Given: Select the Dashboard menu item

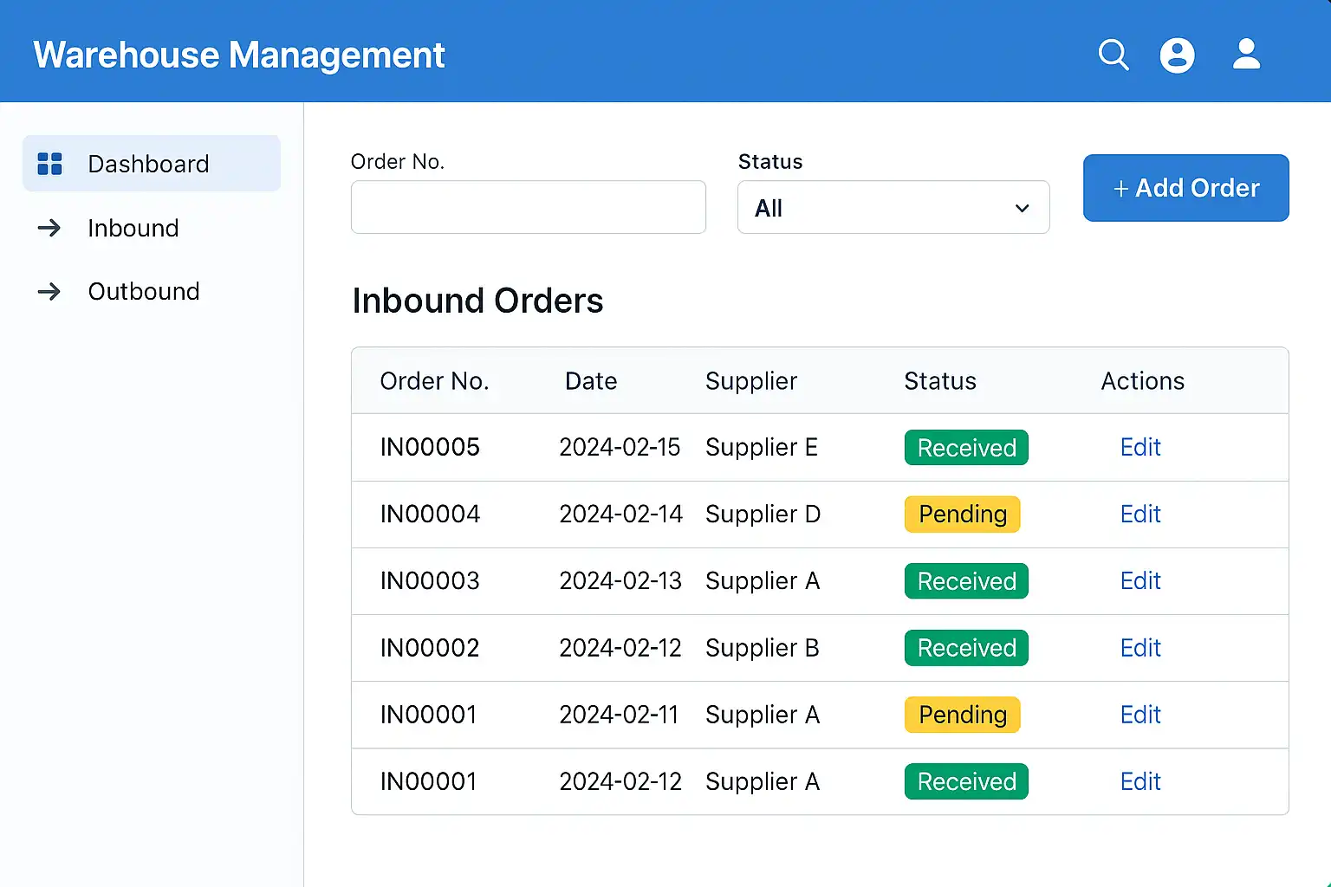Looking at the screenshot, I should (x=149, y=164).
